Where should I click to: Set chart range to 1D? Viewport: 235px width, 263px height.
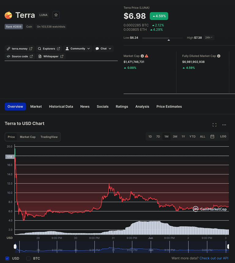pyautogui.click(x=150, y=137)
